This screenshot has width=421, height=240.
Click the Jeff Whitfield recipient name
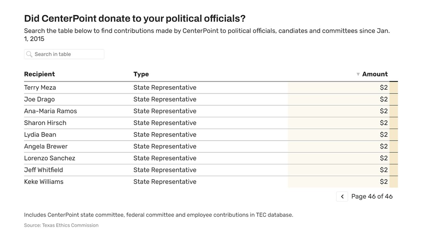pos(43,170)
